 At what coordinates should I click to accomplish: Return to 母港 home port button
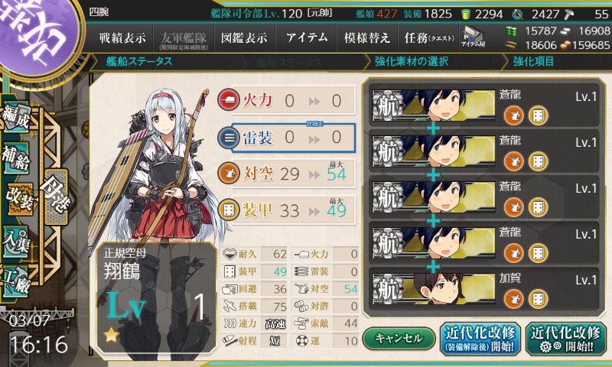click(57, 196)
